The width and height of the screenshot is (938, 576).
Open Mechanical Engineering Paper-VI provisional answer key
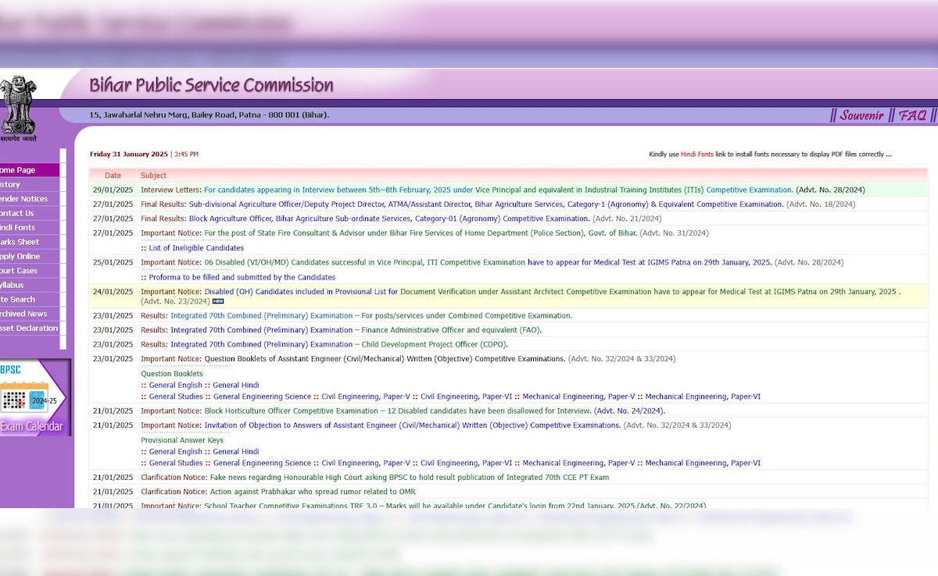point(702,463)
